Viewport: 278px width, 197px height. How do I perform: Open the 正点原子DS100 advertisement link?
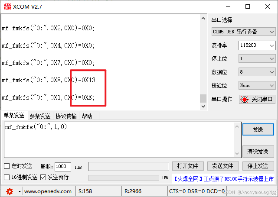pos(223,179)
